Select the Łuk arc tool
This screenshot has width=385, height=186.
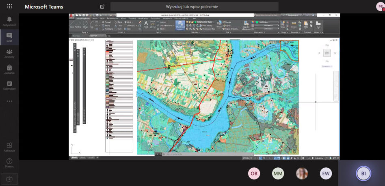92,24
